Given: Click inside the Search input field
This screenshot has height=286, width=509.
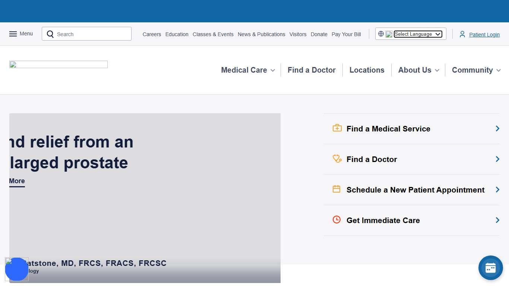Looking at the screenshot, I should (x=89, y=34).
